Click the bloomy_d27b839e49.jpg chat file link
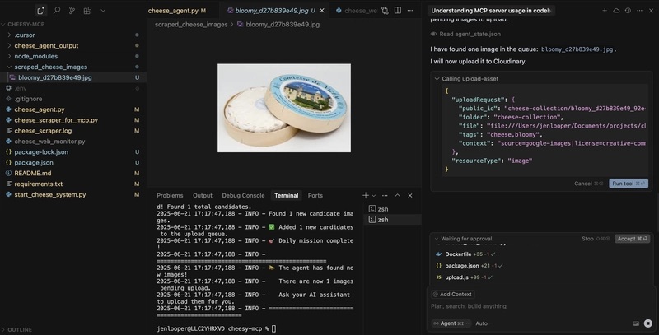The image size is (659, 335). point(577,49)
